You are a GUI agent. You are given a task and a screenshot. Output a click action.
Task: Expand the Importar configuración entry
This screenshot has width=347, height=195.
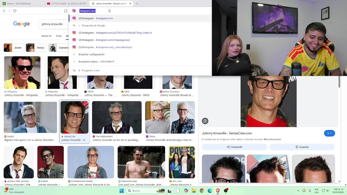tap(140, 54)
